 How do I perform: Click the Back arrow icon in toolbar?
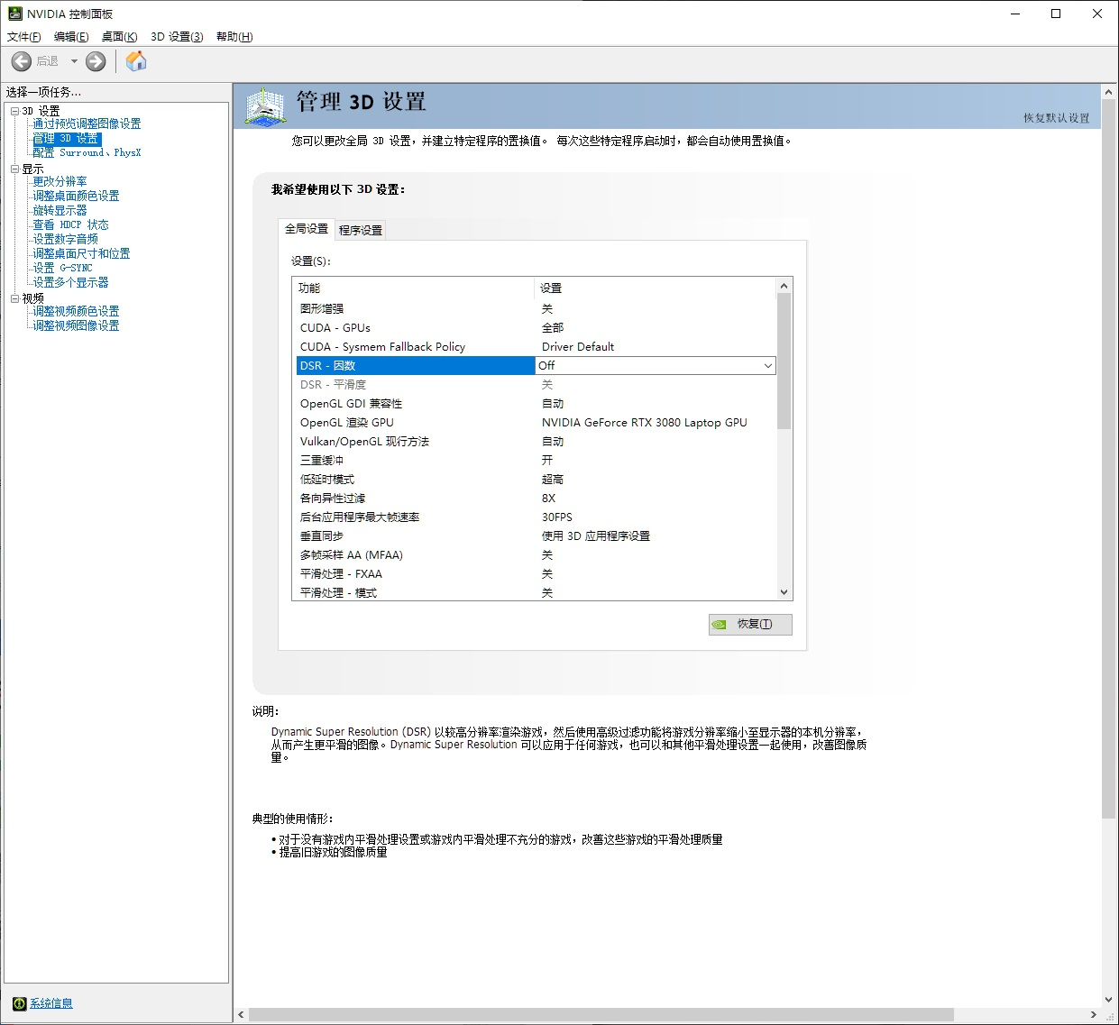[22, 61]
